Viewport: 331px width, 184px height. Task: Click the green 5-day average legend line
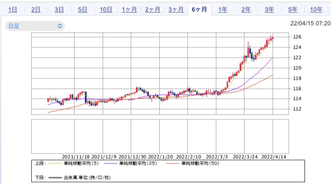55,164
